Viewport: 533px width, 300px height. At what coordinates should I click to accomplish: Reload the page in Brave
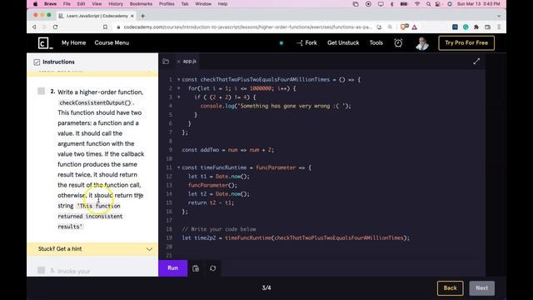(55, 27)
